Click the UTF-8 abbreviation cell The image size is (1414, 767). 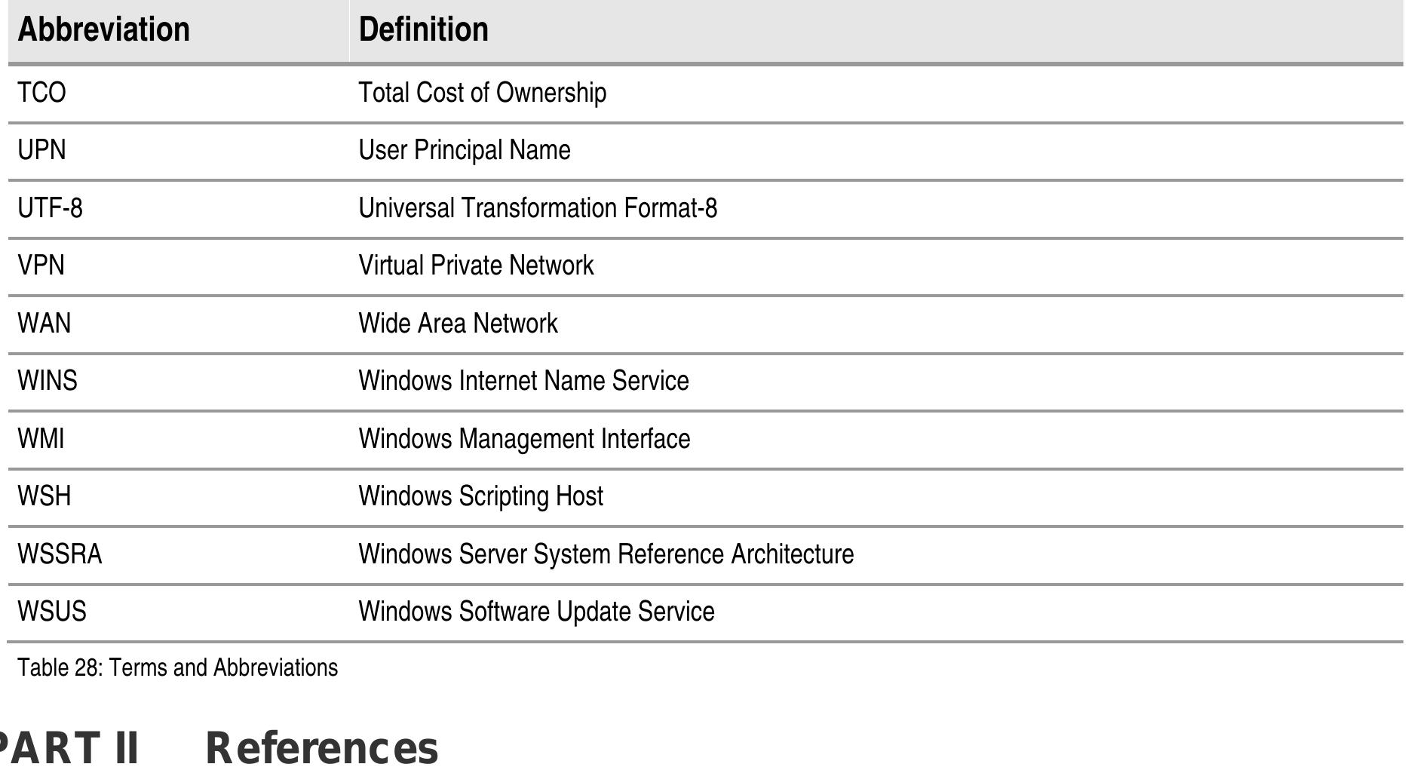coord(50,207)
